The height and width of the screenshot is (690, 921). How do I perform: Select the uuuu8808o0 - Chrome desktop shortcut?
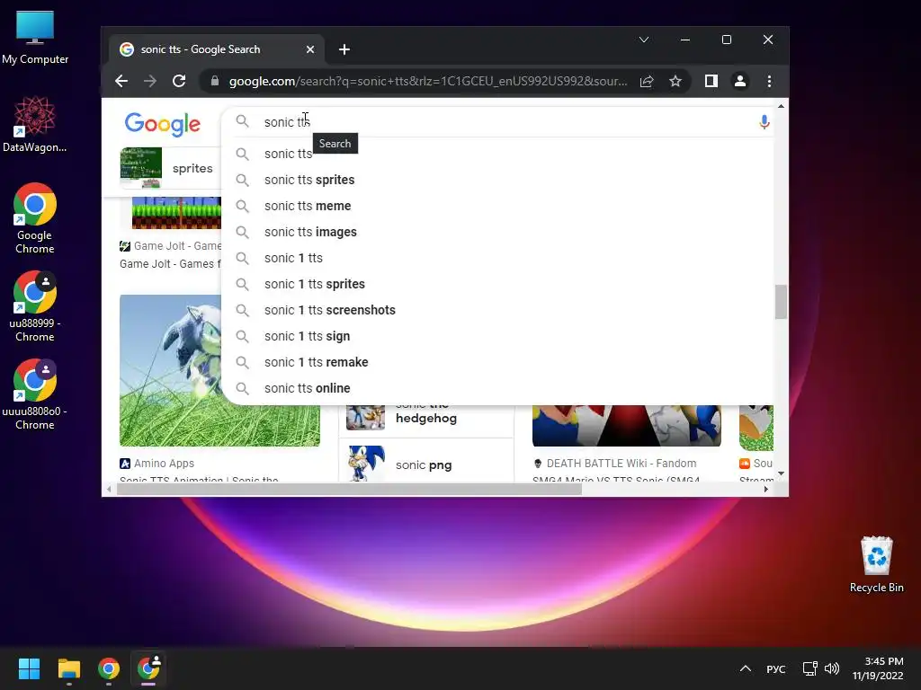[x=35, y=394]
